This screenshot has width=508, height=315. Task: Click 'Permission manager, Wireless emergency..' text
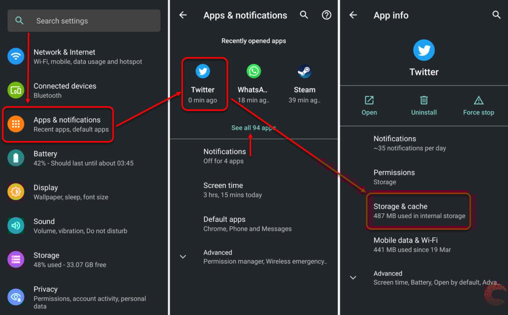(x=265, y=262)
